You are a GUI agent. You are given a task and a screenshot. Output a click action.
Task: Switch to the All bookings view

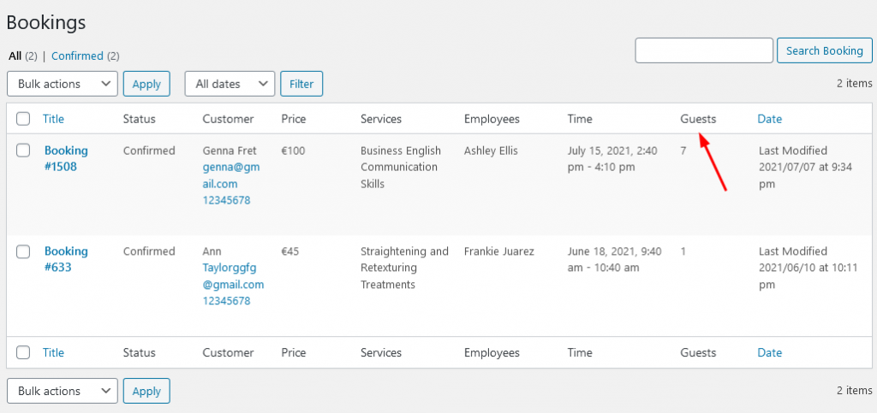15,56
